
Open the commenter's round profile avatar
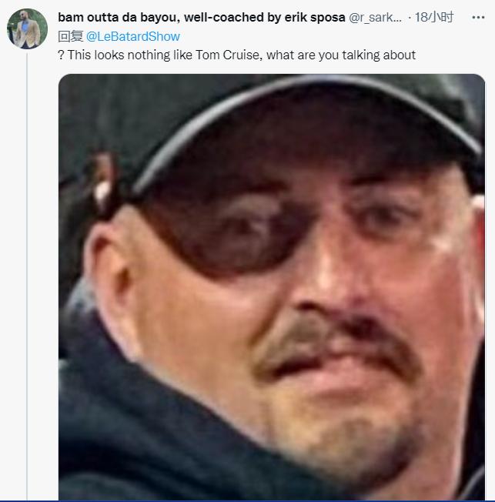pyautogui.click(x=27, y=28)
